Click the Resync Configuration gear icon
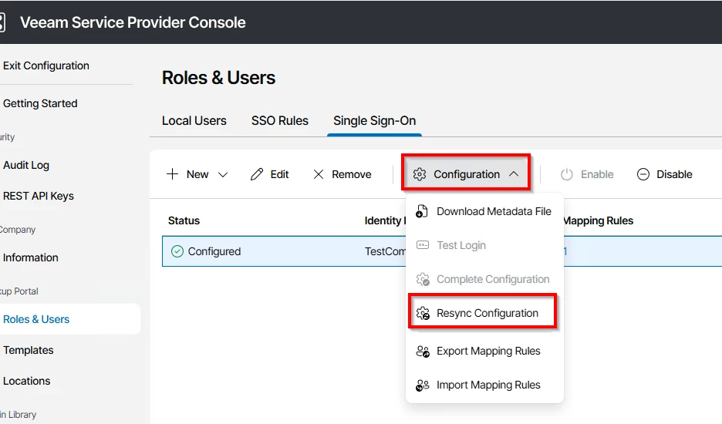Viewport: 722px width, 424px height. [x=422, y=313]
